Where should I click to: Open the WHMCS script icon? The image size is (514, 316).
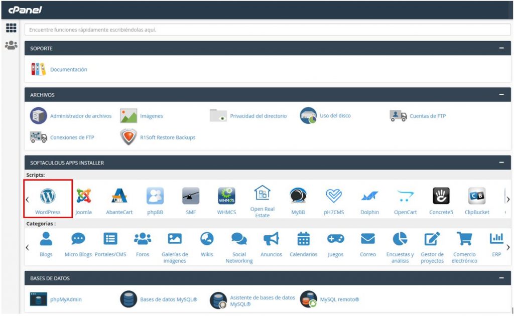point(226,196)
